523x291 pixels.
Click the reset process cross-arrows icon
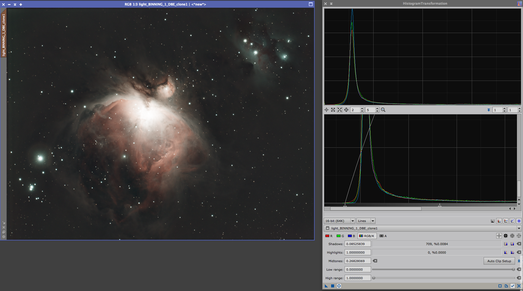click(x=519, y=286)
